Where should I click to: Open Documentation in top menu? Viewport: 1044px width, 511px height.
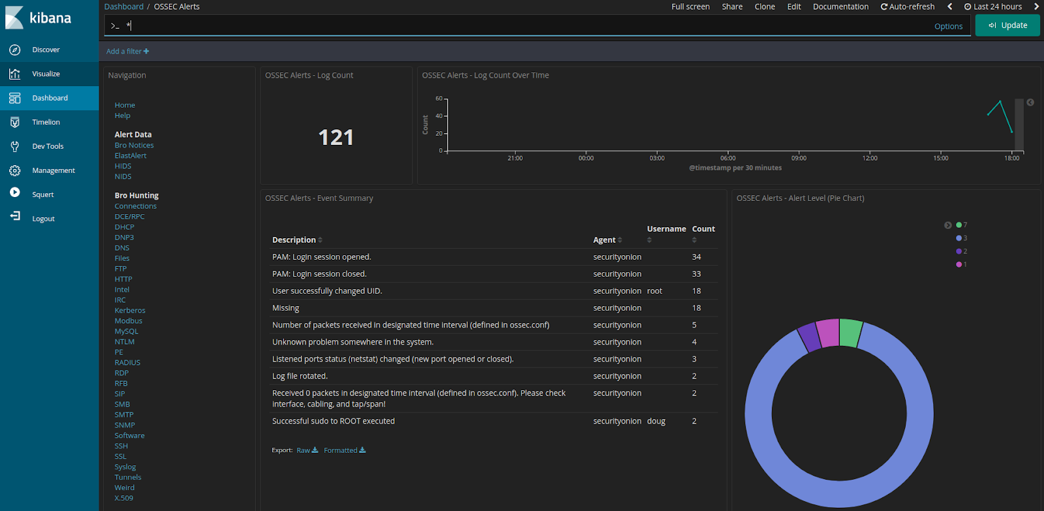pos(840,7)
